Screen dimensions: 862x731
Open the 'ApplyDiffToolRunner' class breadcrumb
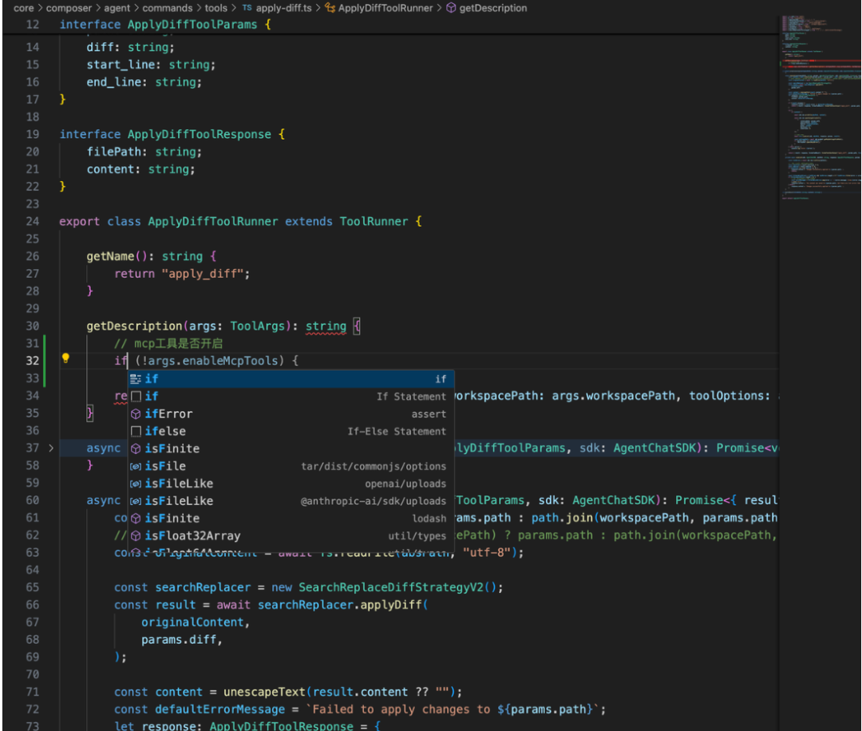(x=386, y=8)
